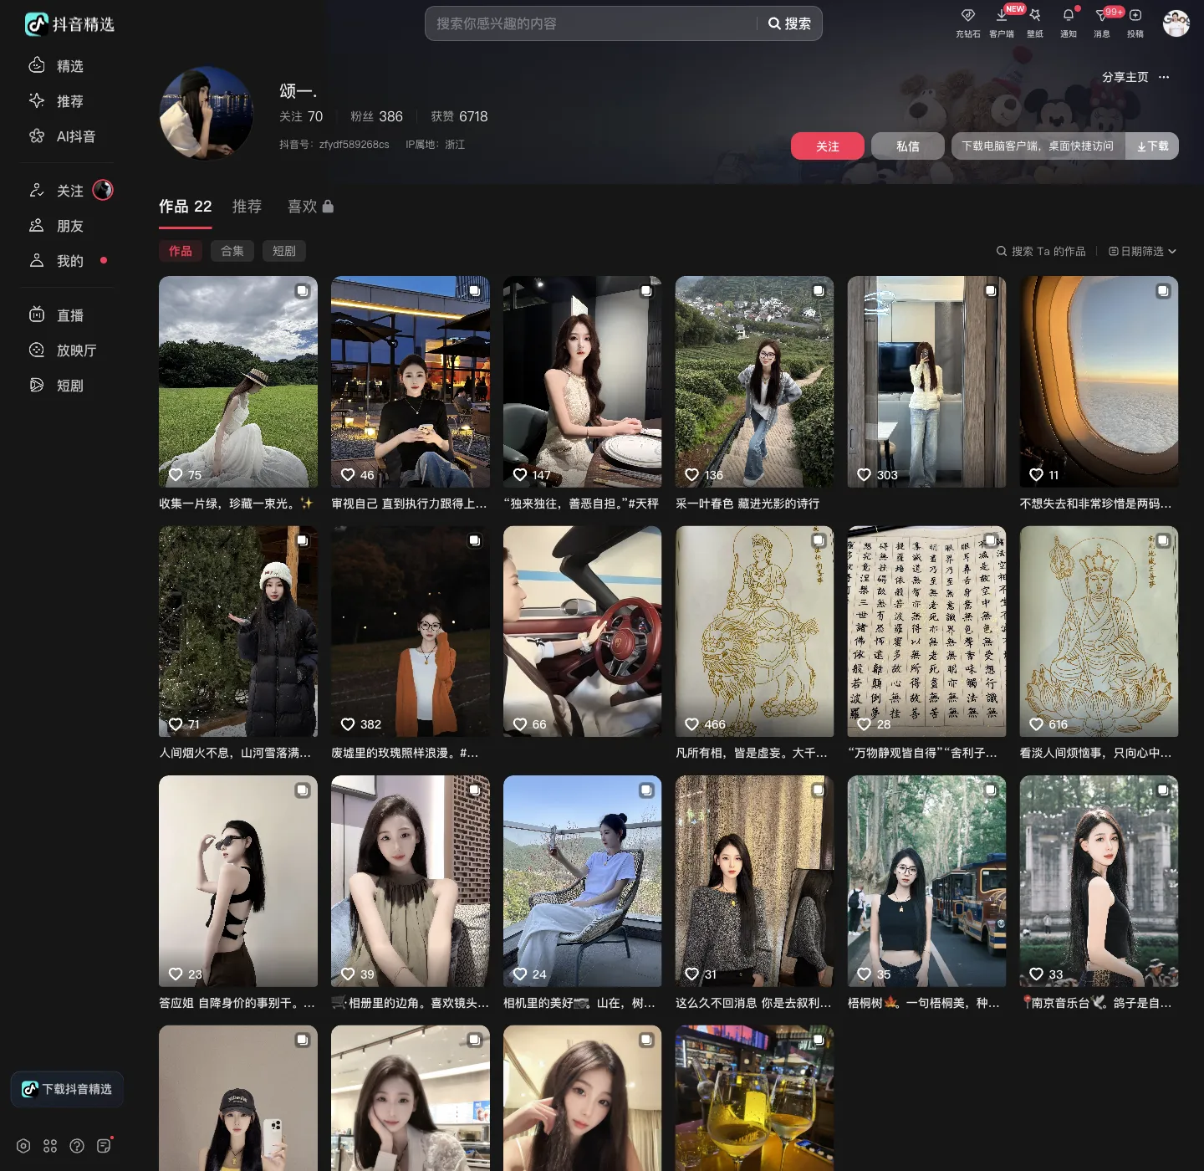Select the 合集 filter chip
This screenshot has height=1171, width=1204.
point(232,251)
